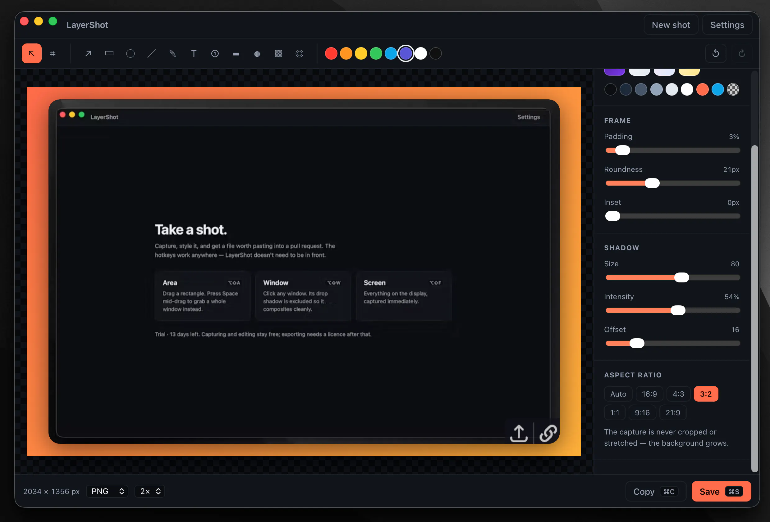This screenshot has width=770, height=522.
Task: Set background to the slate gray swatch
Action: point(641,89)
